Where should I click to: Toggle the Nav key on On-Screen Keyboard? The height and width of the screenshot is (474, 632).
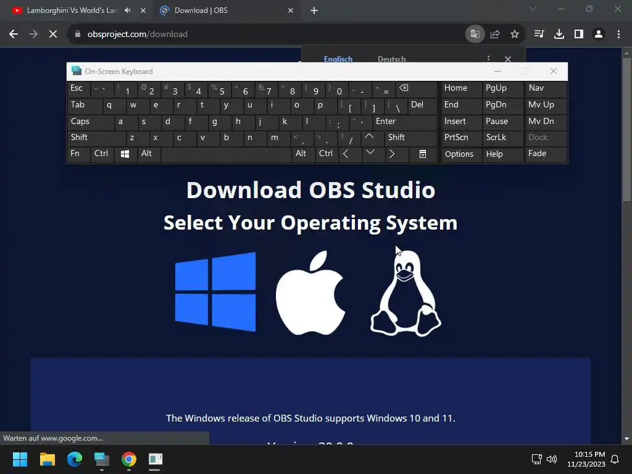[x=546, y=89]
